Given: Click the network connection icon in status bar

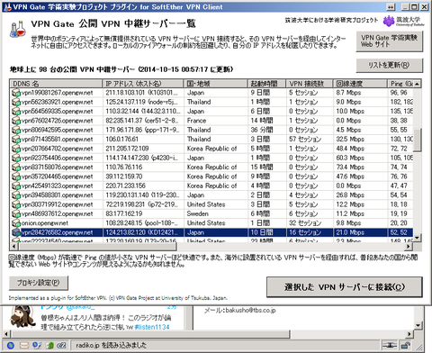Looking at the screenshot, I should [x=389, y=345].
